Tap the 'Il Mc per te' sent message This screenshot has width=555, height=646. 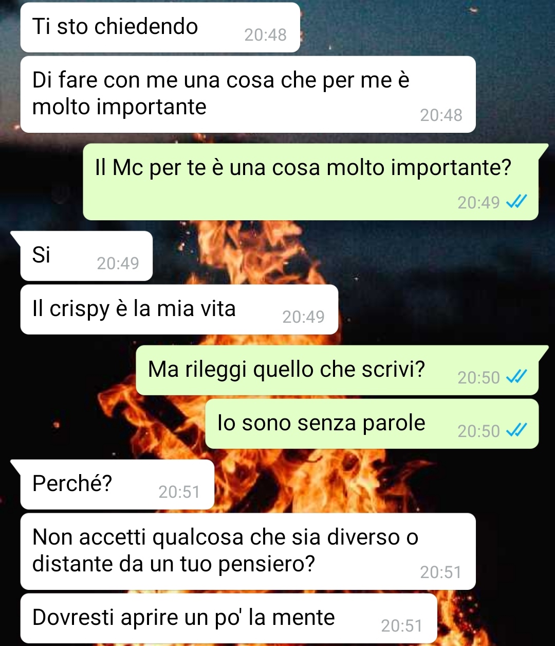pos(311,182)
